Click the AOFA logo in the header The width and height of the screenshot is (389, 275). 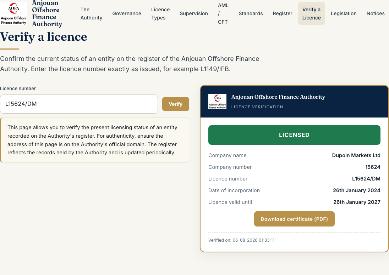click(x=13, y=13)
